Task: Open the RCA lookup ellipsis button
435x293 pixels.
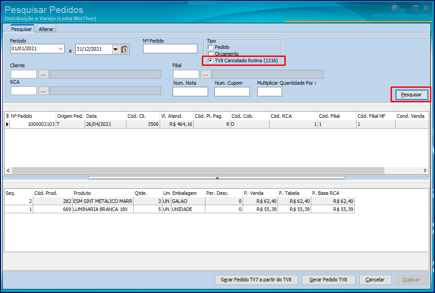Action: click(43, 91)
